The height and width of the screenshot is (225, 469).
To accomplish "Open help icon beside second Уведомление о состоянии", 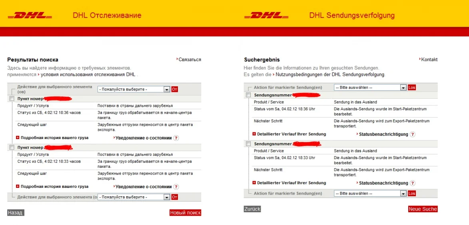I will (x=176, y=187).
